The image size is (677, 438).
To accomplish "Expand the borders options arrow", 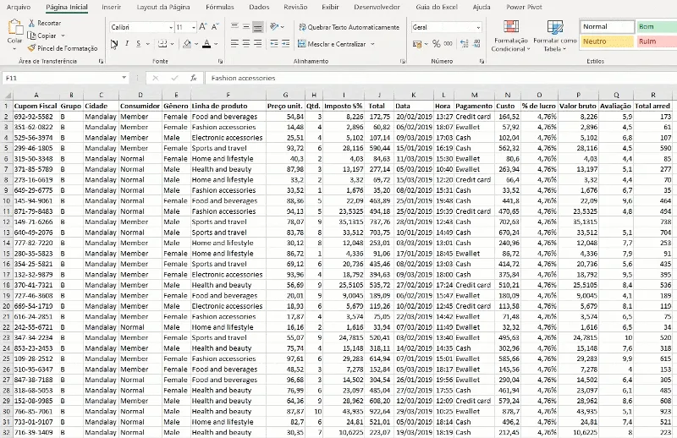I will click(x=172, y=44).
